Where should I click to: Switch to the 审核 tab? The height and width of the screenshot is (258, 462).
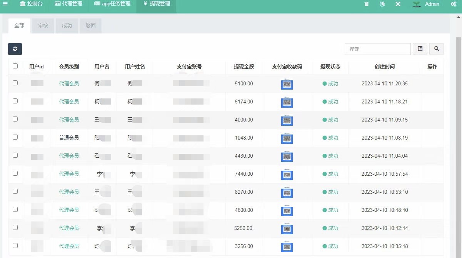(x=43, y=26)
